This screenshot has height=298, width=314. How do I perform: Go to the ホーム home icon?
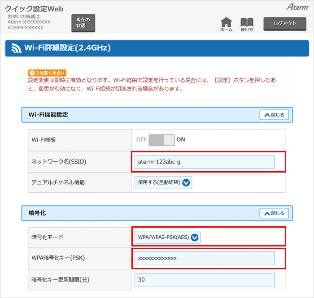click(x=227, y=23)
